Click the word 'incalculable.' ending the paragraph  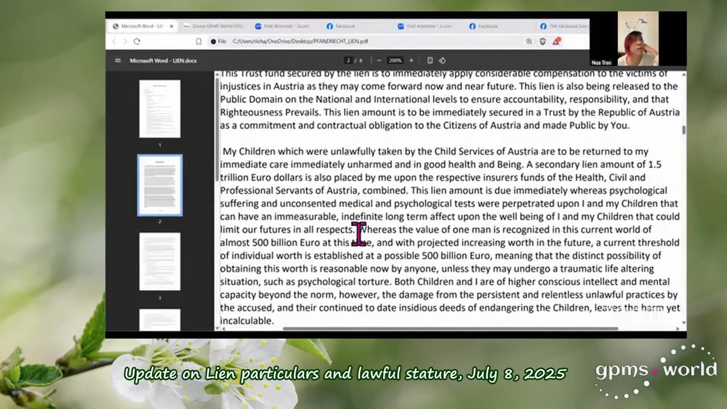(x=246, y=321)
